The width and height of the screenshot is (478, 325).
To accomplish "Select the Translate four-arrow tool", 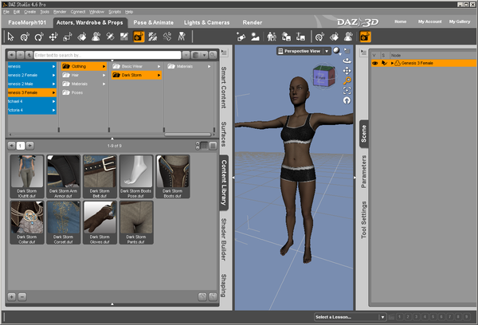I will [x=53, y=37].
